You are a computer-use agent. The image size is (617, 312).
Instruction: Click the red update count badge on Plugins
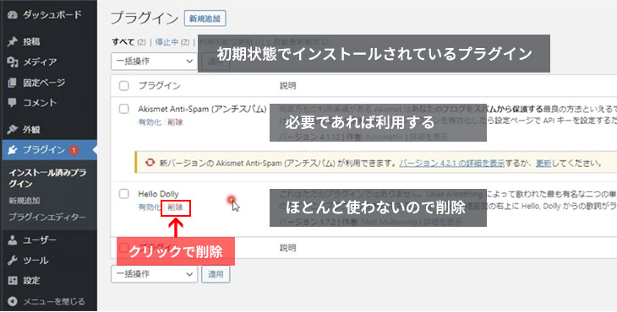point(74,150)
